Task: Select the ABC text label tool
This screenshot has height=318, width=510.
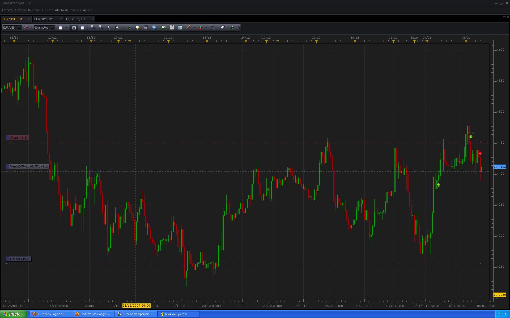Action: click(x=213, y=27)
